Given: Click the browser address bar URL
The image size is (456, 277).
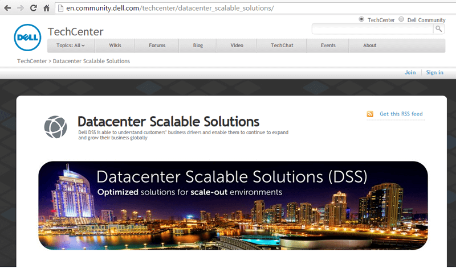Looking at the screenshot, I should tap(170, 8).
